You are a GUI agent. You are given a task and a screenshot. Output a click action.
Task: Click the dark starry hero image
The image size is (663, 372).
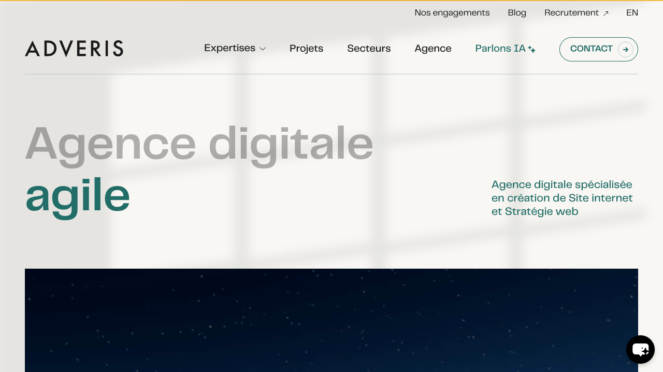[331, 320]
